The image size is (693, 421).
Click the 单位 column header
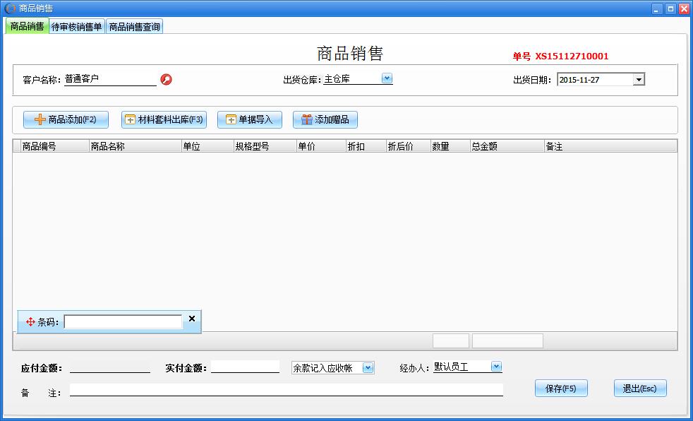coord(207,146)
